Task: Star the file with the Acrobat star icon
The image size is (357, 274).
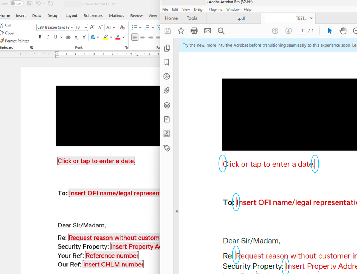Action: (181, 31)
